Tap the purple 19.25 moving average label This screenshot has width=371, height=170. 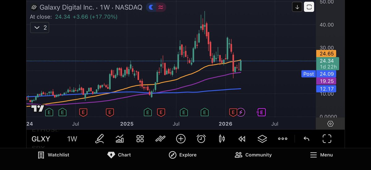click(327, 81)
